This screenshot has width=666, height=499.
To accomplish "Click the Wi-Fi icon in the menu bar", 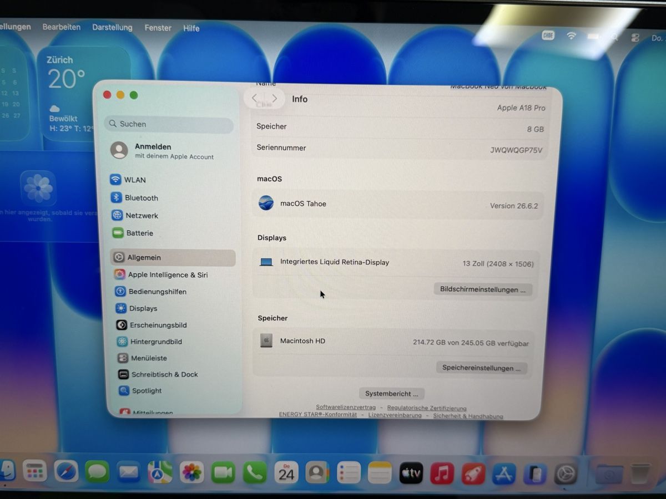I will pyautogui.click(x=571, y=36).
